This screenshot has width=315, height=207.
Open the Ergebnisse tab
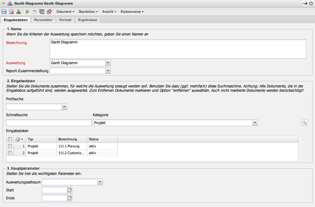(87, 20)
